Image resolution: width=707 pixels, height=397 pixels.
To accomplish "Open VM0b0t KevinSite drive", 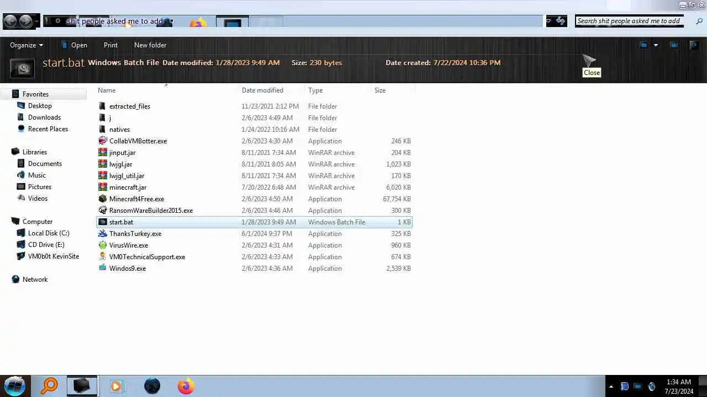I will [53, 256].
